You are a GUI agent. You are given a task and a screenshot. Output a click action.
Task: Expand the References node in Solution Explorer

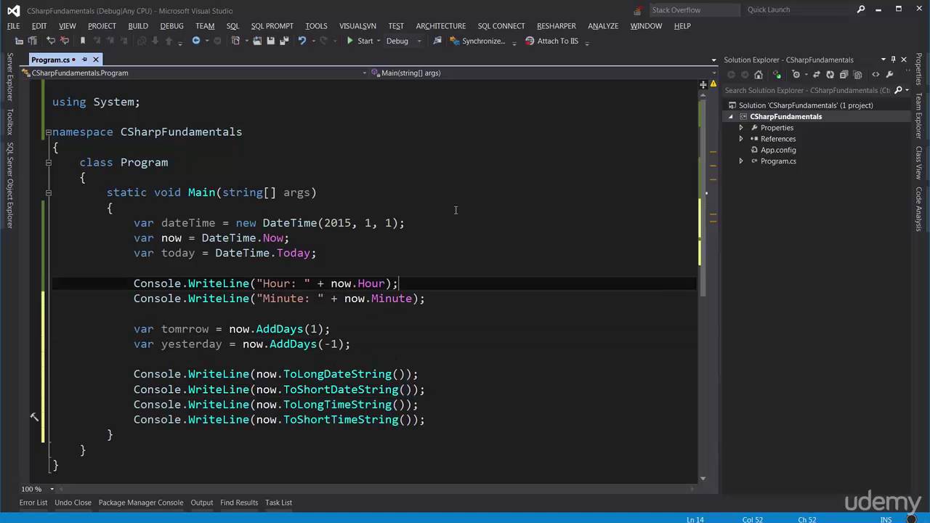(741, 139)
